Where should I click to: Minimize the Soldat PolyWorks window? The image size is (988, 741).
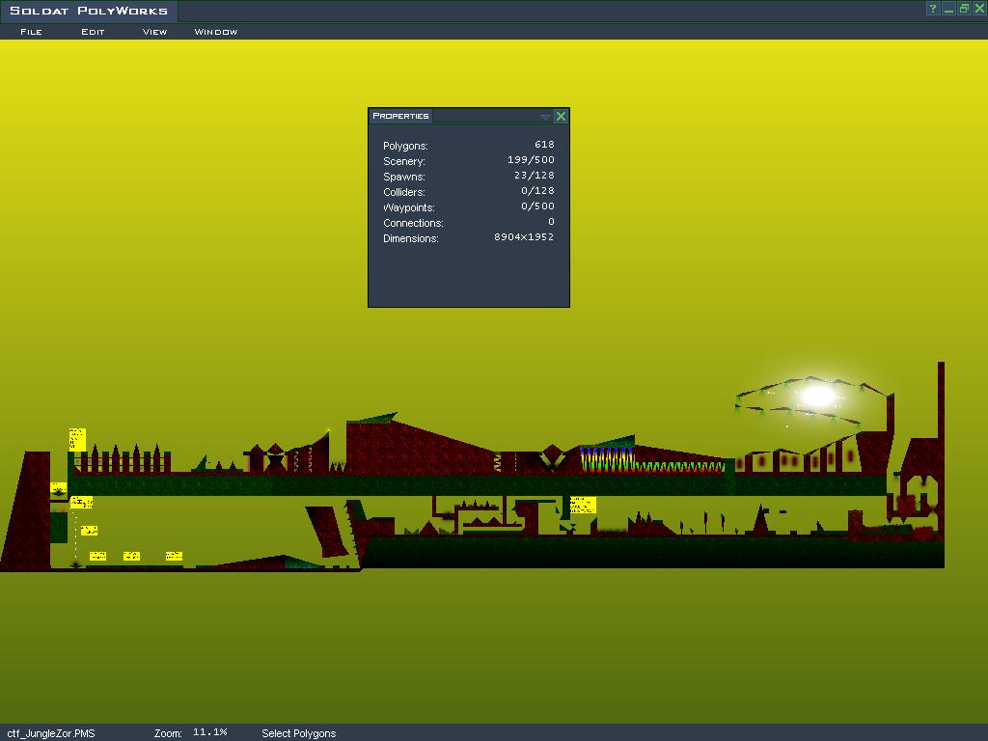pyautogui.click(x=948, y=9)
